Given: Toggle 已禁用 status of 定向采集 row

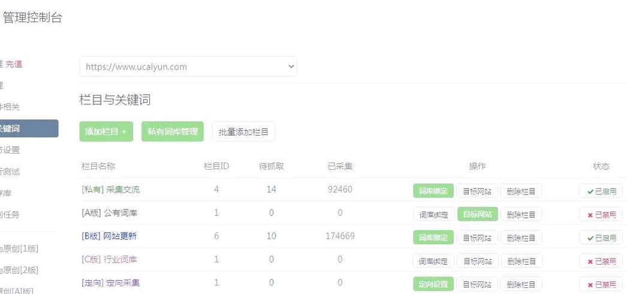Looking at the screenshot, I should click(601, 284).
